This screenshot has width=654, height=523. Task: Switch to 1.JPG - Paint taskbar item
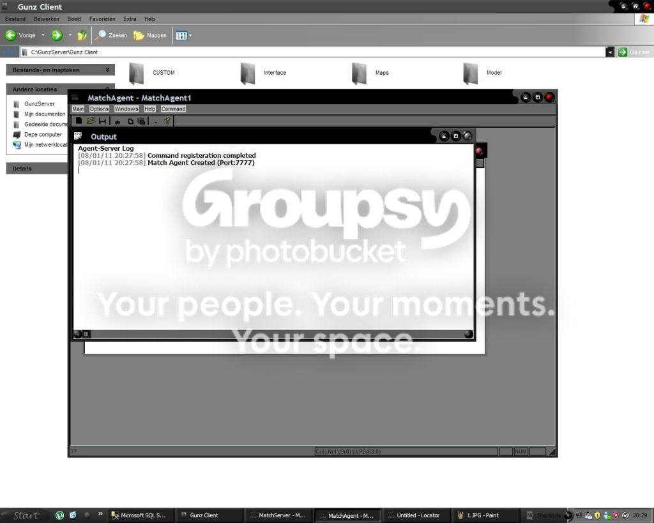485,515
